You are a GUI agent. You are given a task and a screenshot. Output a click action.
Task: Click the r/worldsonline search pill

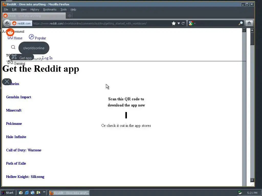point(34,48)
